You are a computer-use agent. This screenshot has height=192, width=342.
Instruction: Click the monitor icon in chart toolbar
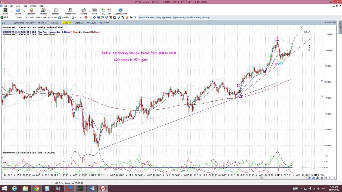(x=98, y=17)
